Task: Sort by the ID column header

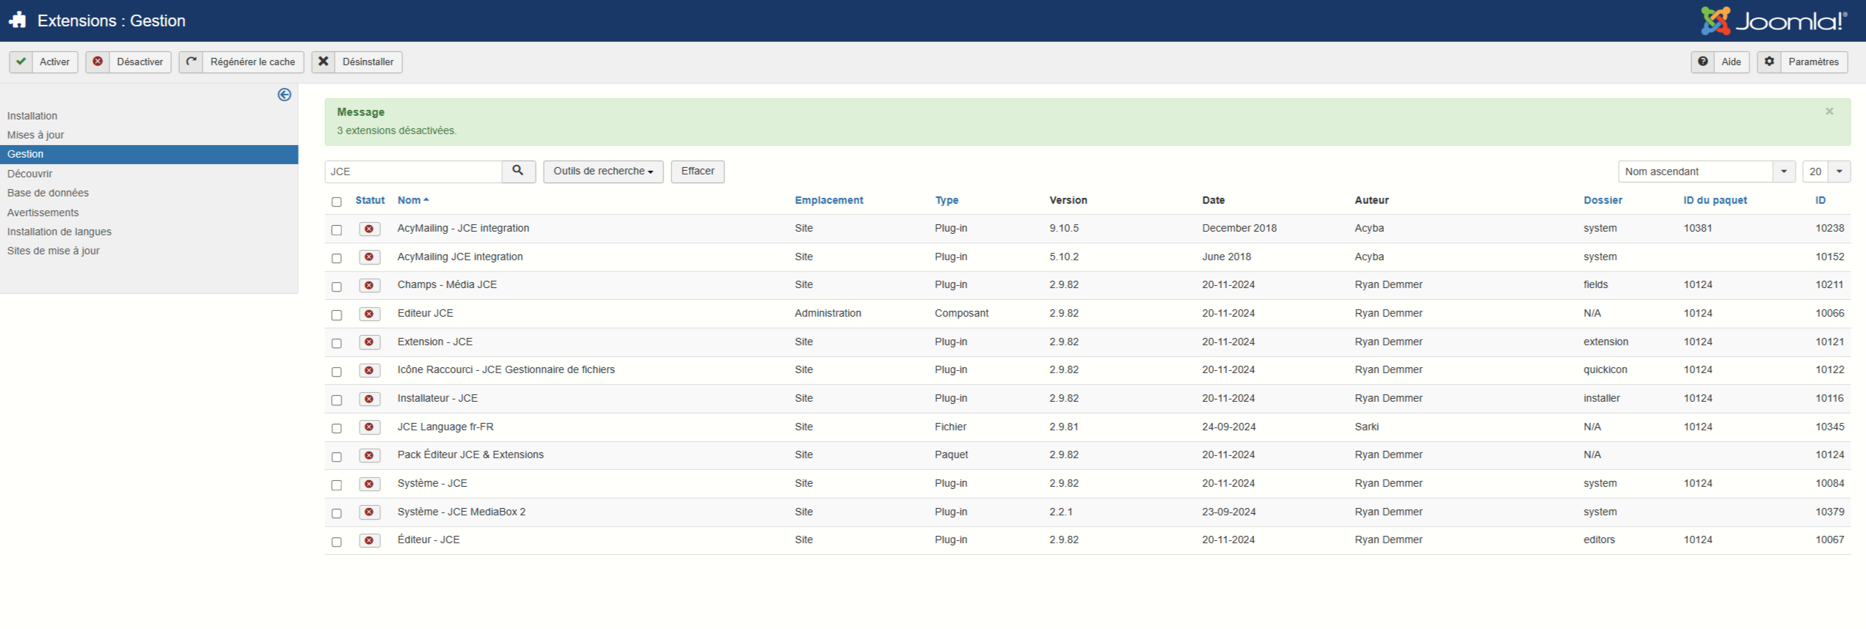Action: pyautogui.click(x=1821, y=200)
